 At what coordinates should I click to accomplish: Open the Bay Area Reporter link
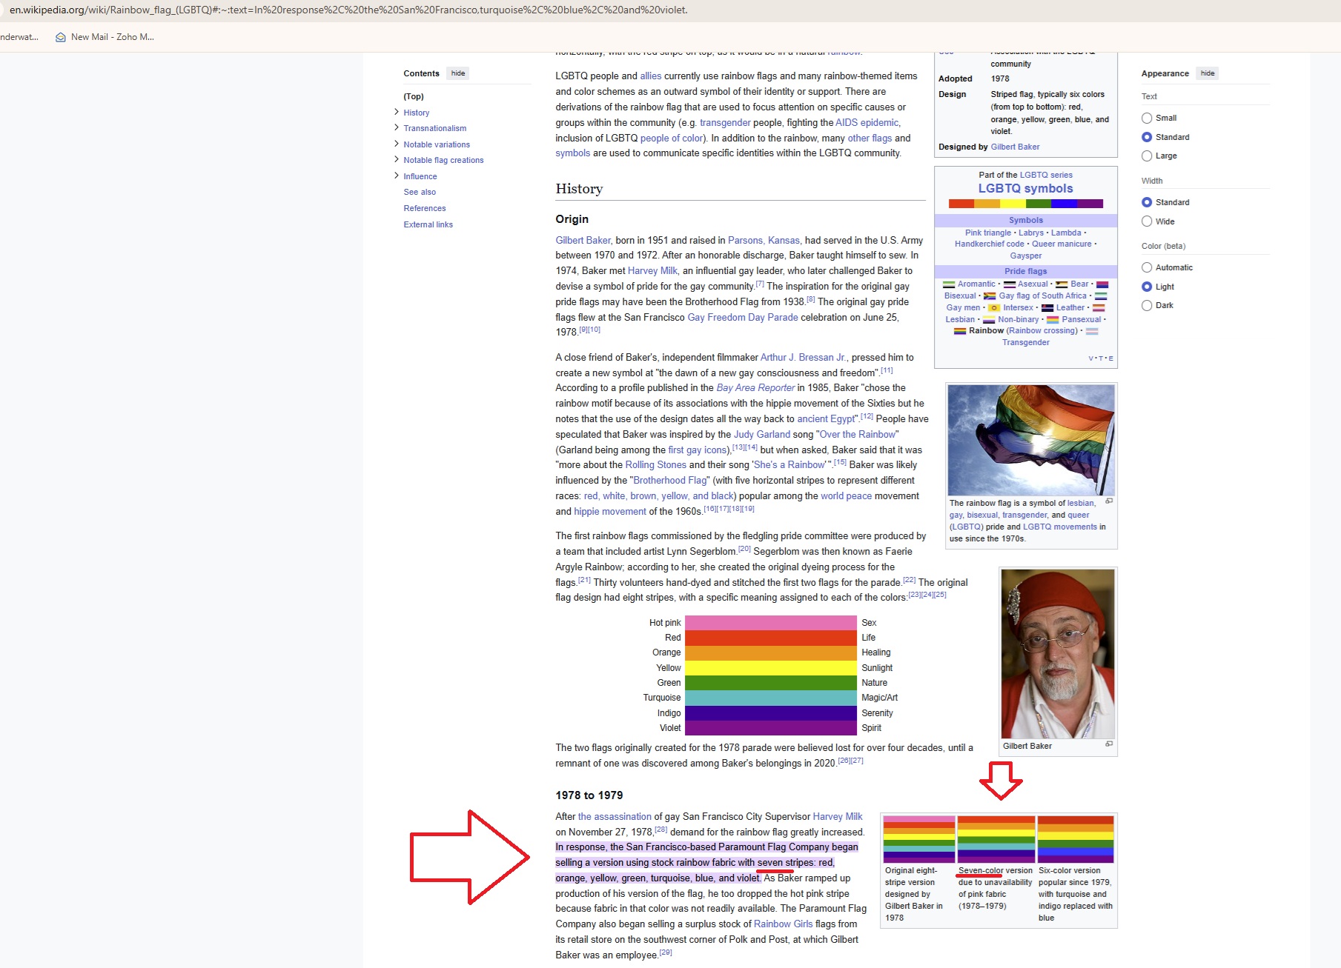point(755,387)
